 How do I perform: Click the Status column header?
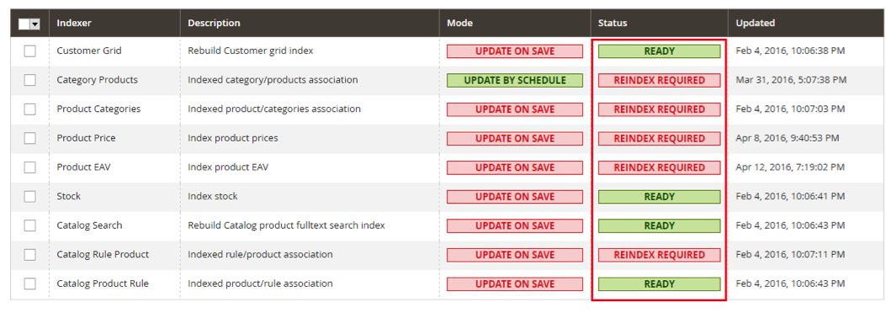pyautogui.click(x=613, y=24)
